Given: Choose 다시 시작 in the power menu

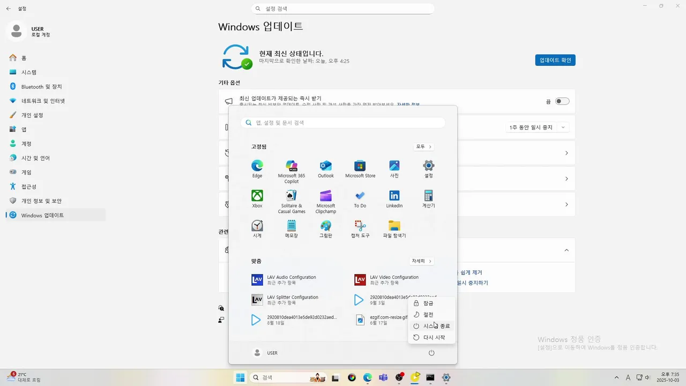Looking at the screenshot, I should 431,337.
